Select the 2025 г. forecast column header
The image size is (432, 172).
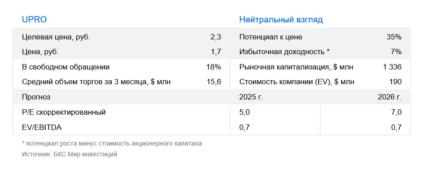click(251, 97)
